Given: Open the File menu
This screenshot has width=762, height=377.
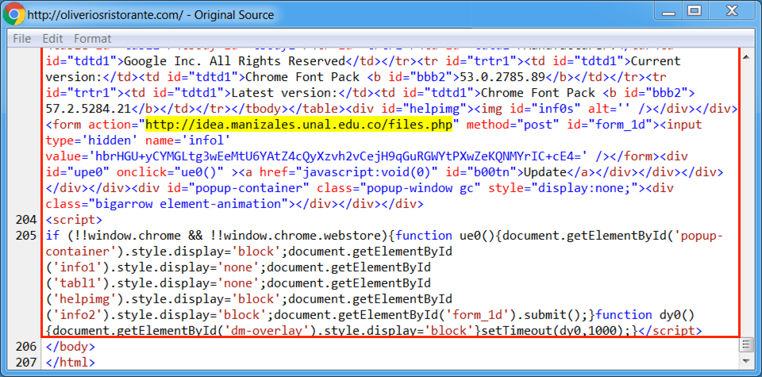Looking at the screenshot, I should pos(22,38).
